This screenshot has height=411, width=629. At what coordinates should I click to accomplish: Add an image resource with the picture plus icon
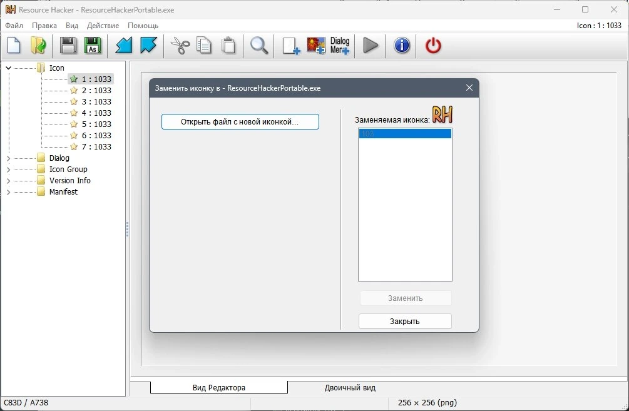(x=315, y=46)
